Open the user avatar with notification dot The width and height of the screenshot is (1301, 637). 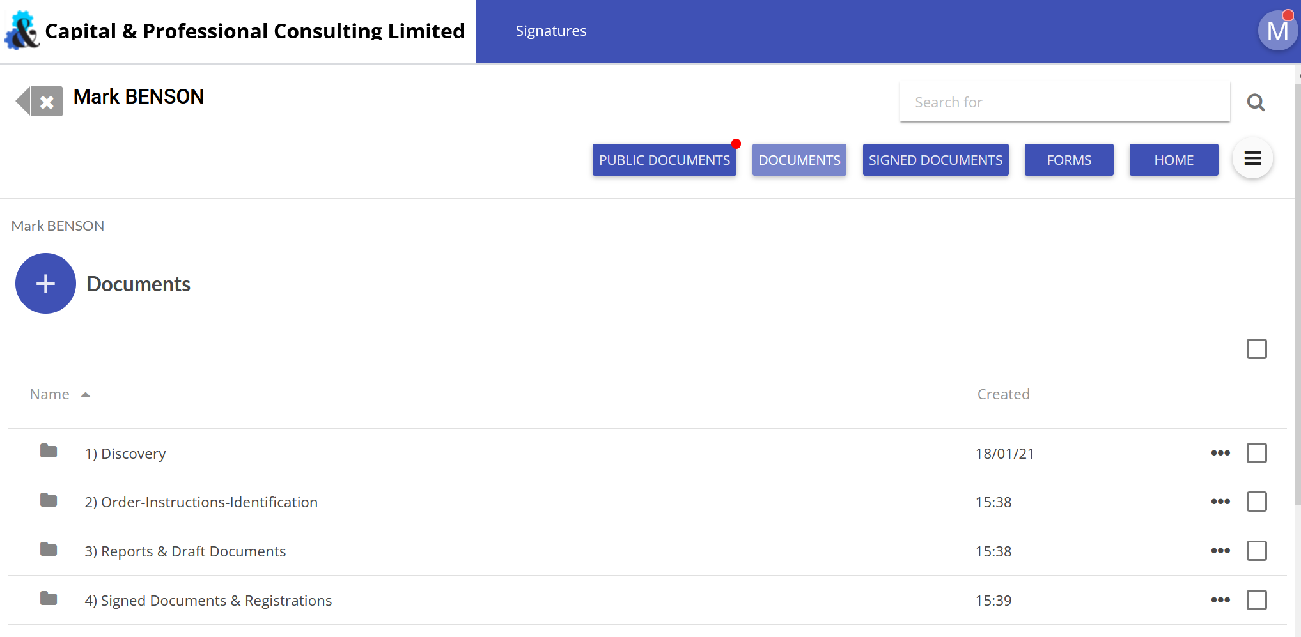(1277, 29)
